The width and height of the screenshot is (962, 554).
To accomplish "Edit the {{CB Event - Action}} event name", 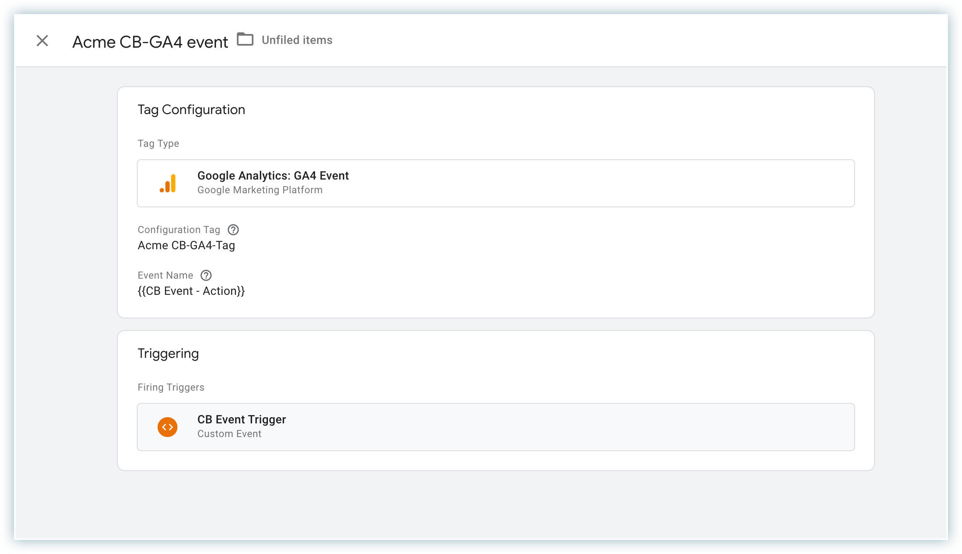I will pos(191,291).
